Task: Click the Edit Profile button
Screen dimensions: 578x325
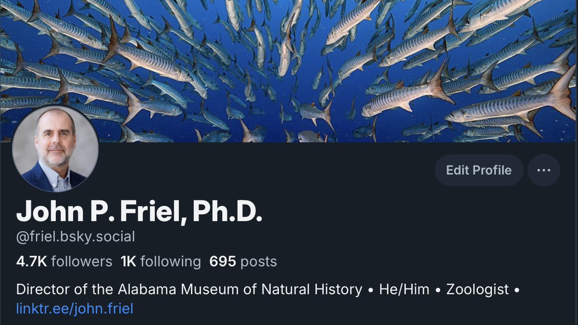Action: [x=479, y=170]
